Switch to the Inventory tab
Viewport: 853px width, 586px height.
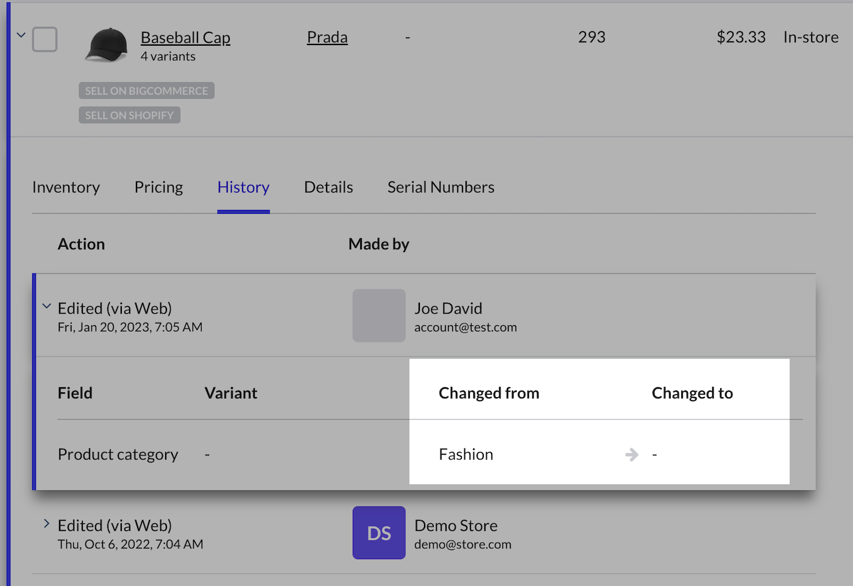click(x=66, y=188)
